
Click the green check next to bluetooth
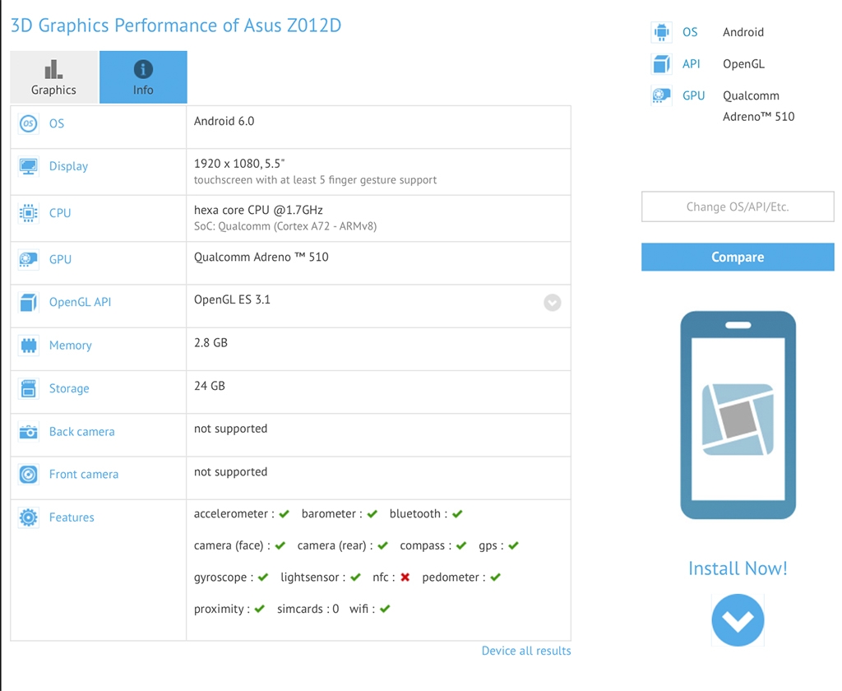(457, 513)
